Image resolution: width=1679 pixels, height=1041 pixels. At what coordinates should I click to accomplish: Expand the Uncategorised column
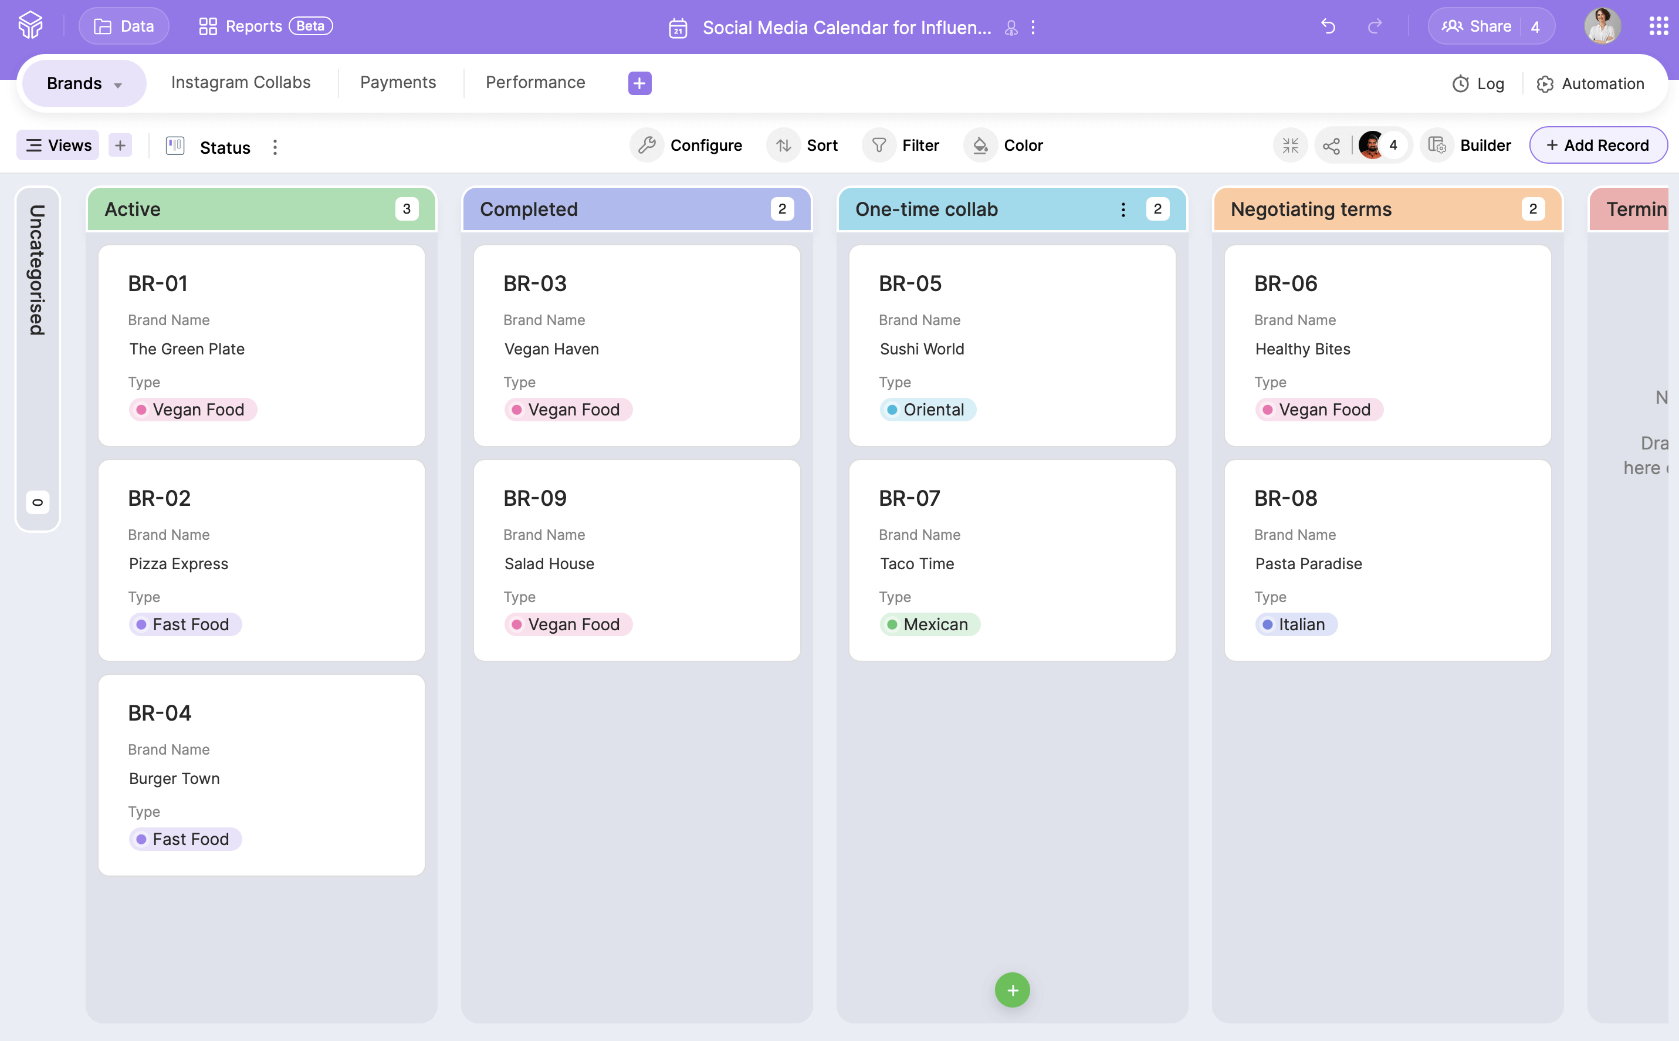point(38,359)
